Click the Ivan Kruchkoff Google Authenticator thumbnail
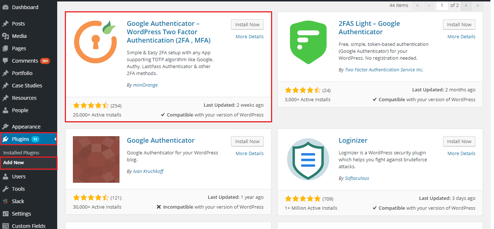This screenshot has height=229, width=494. [x=96, y=159]
